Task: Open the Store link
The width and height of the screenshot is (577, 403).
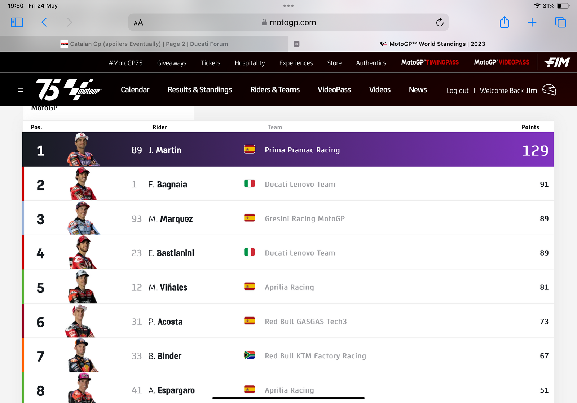Action: pos(334,63)
